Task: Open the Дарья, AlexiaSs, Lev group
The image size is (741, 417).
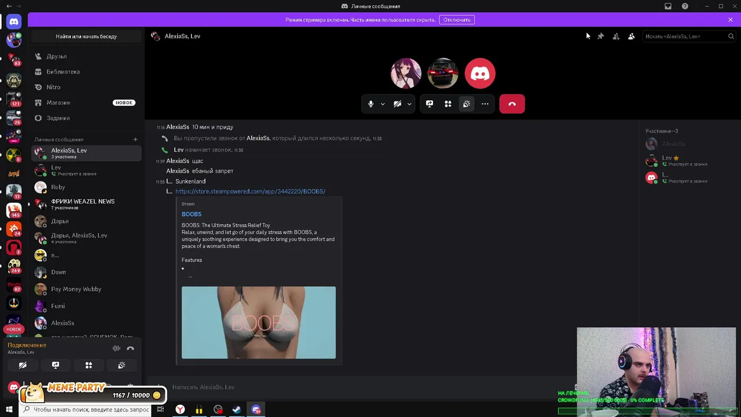Action: pyautogui.click(x=86, y=238)
